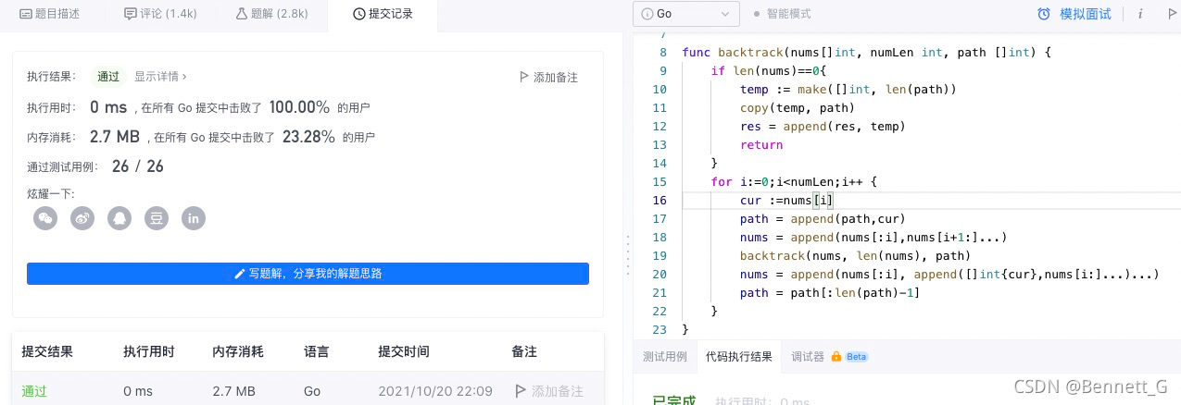
Task: Switch to 测试用例 tab
Action: coord(665,356)
